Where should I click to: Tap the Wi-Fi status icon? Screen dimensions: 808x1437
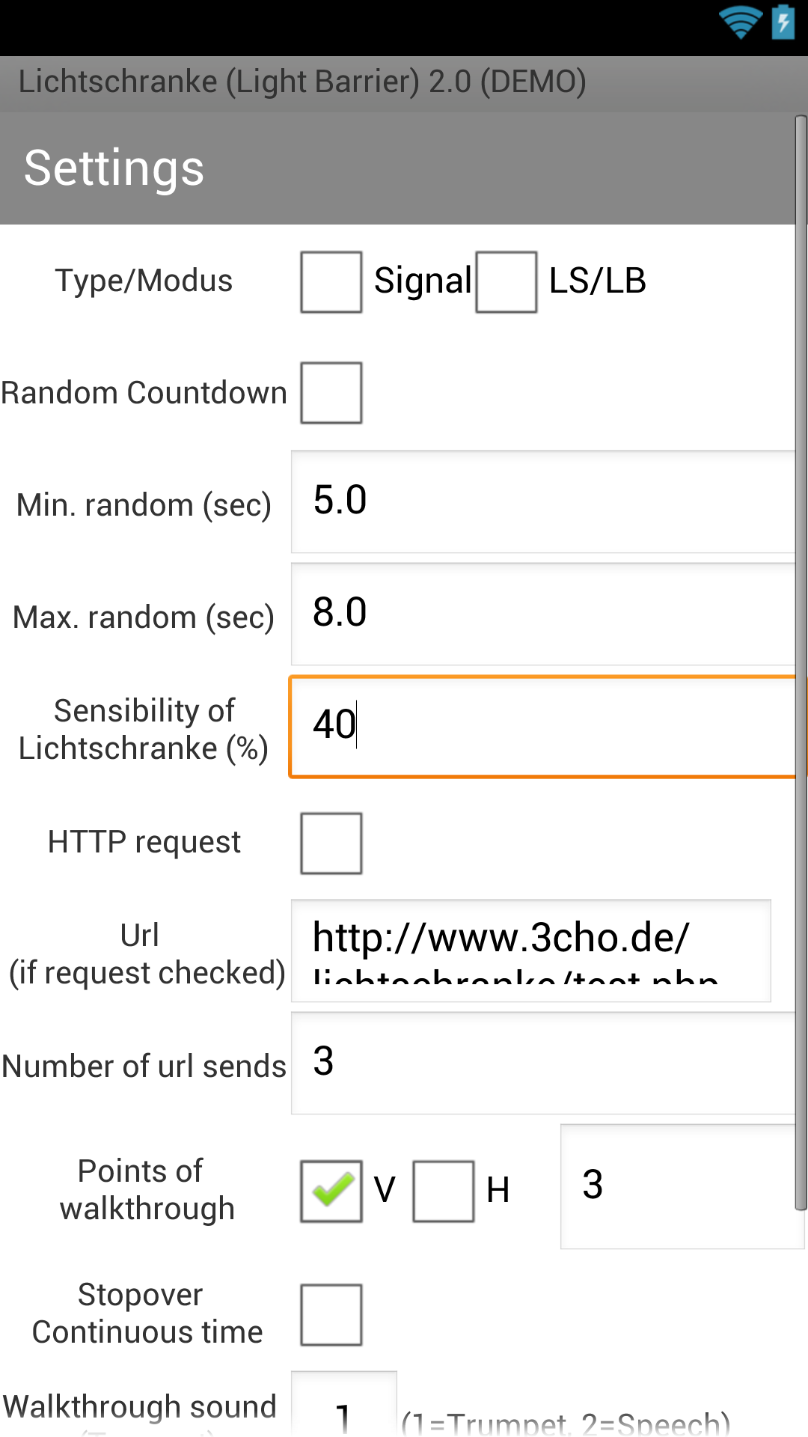click(x=740, y=22)
